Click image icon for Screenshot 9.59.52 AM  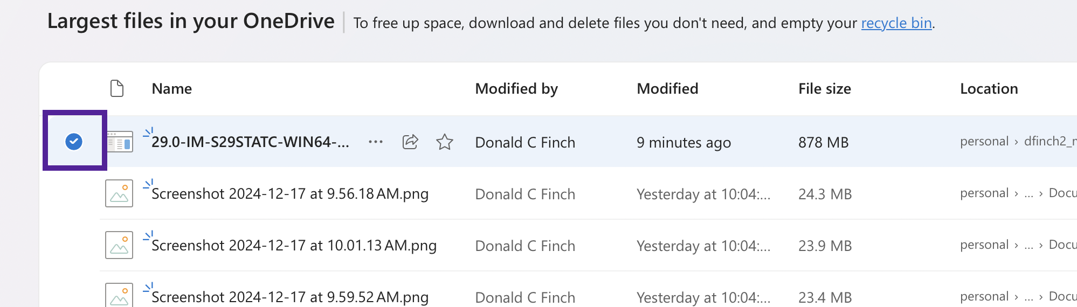click(x=119, y=295)
